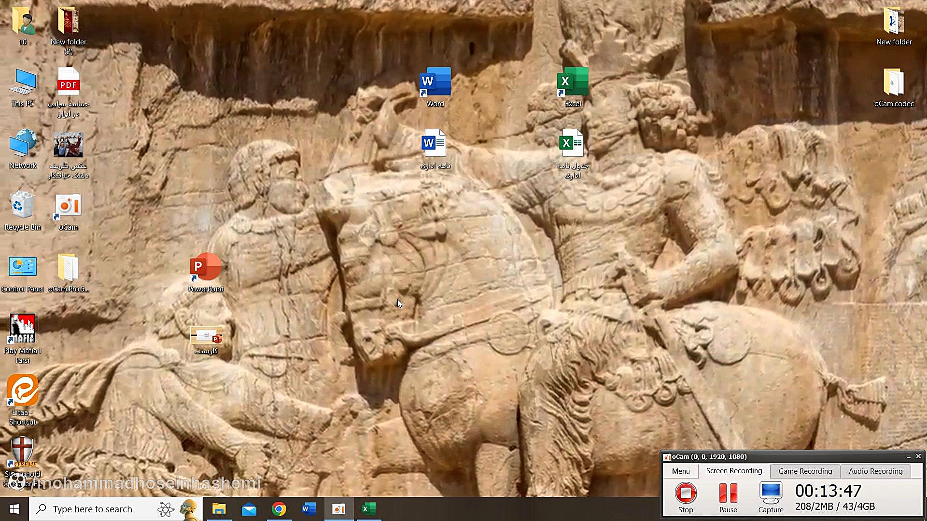The image size is (927, 521).
Task: Switch to Word in the taskbar
Action: click(309, 509)
